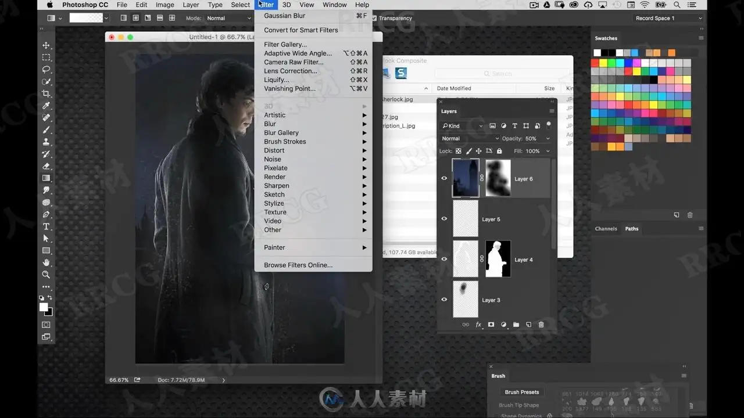Select the Quick Selection tool
Screen dimensions: 744x418
(x=46, y=82)
